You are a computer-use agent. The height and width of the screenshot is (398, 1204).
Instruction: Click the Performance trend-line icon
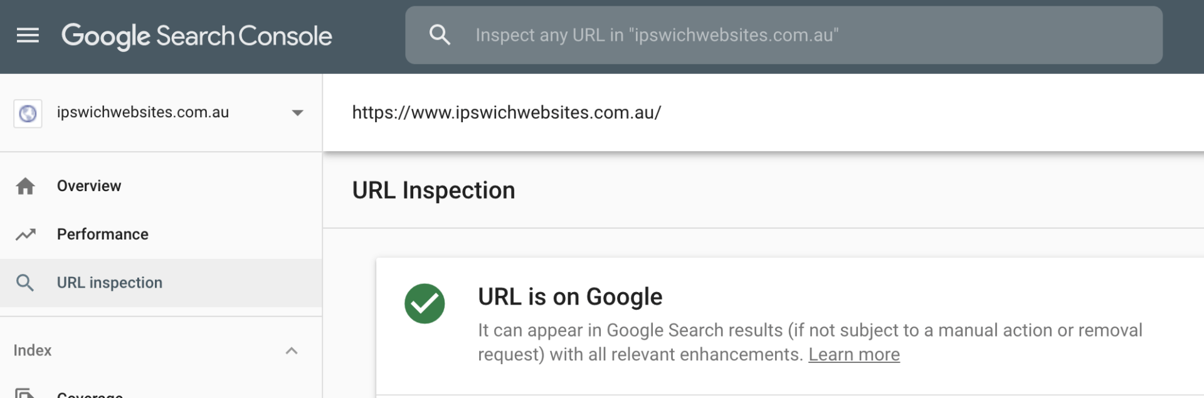(x=25, y=234)
